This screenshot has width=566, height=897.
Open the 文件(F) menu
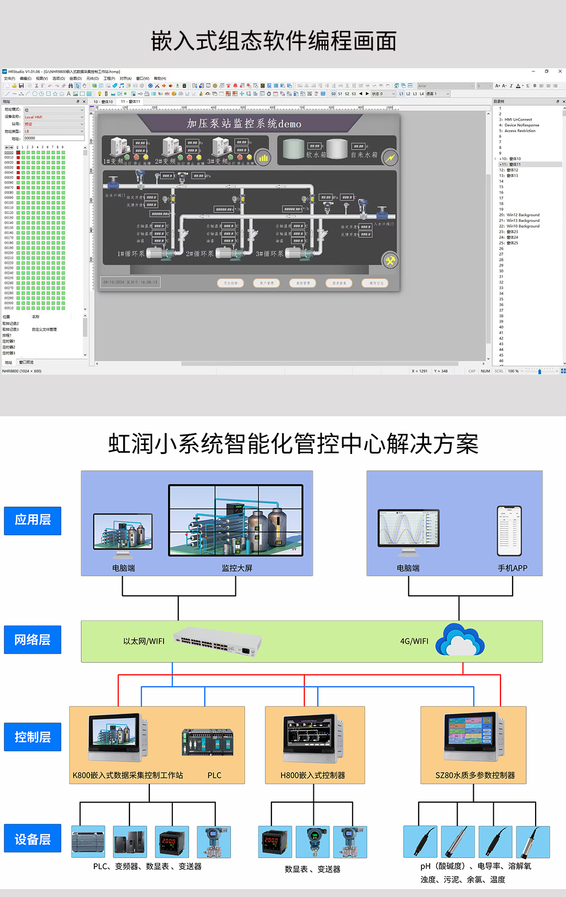pyautogui.click(x=9, y=79)
